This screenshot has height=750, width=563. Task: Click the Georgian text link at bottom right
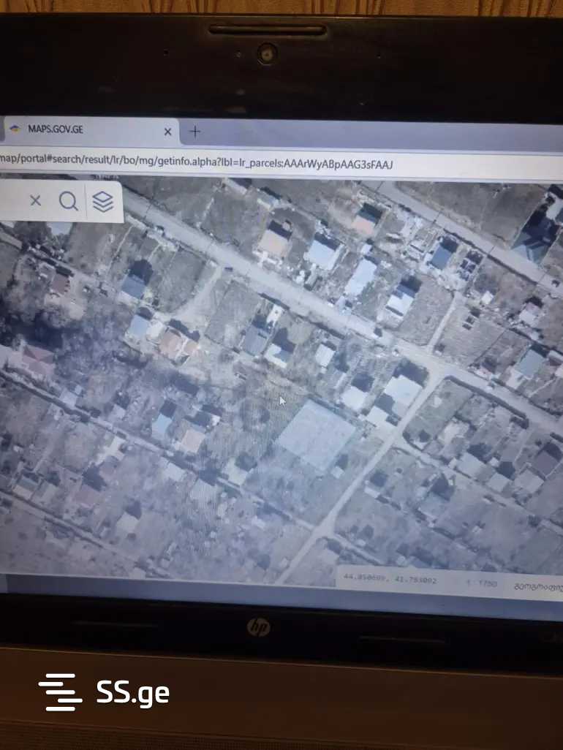[x=537, y=587]
